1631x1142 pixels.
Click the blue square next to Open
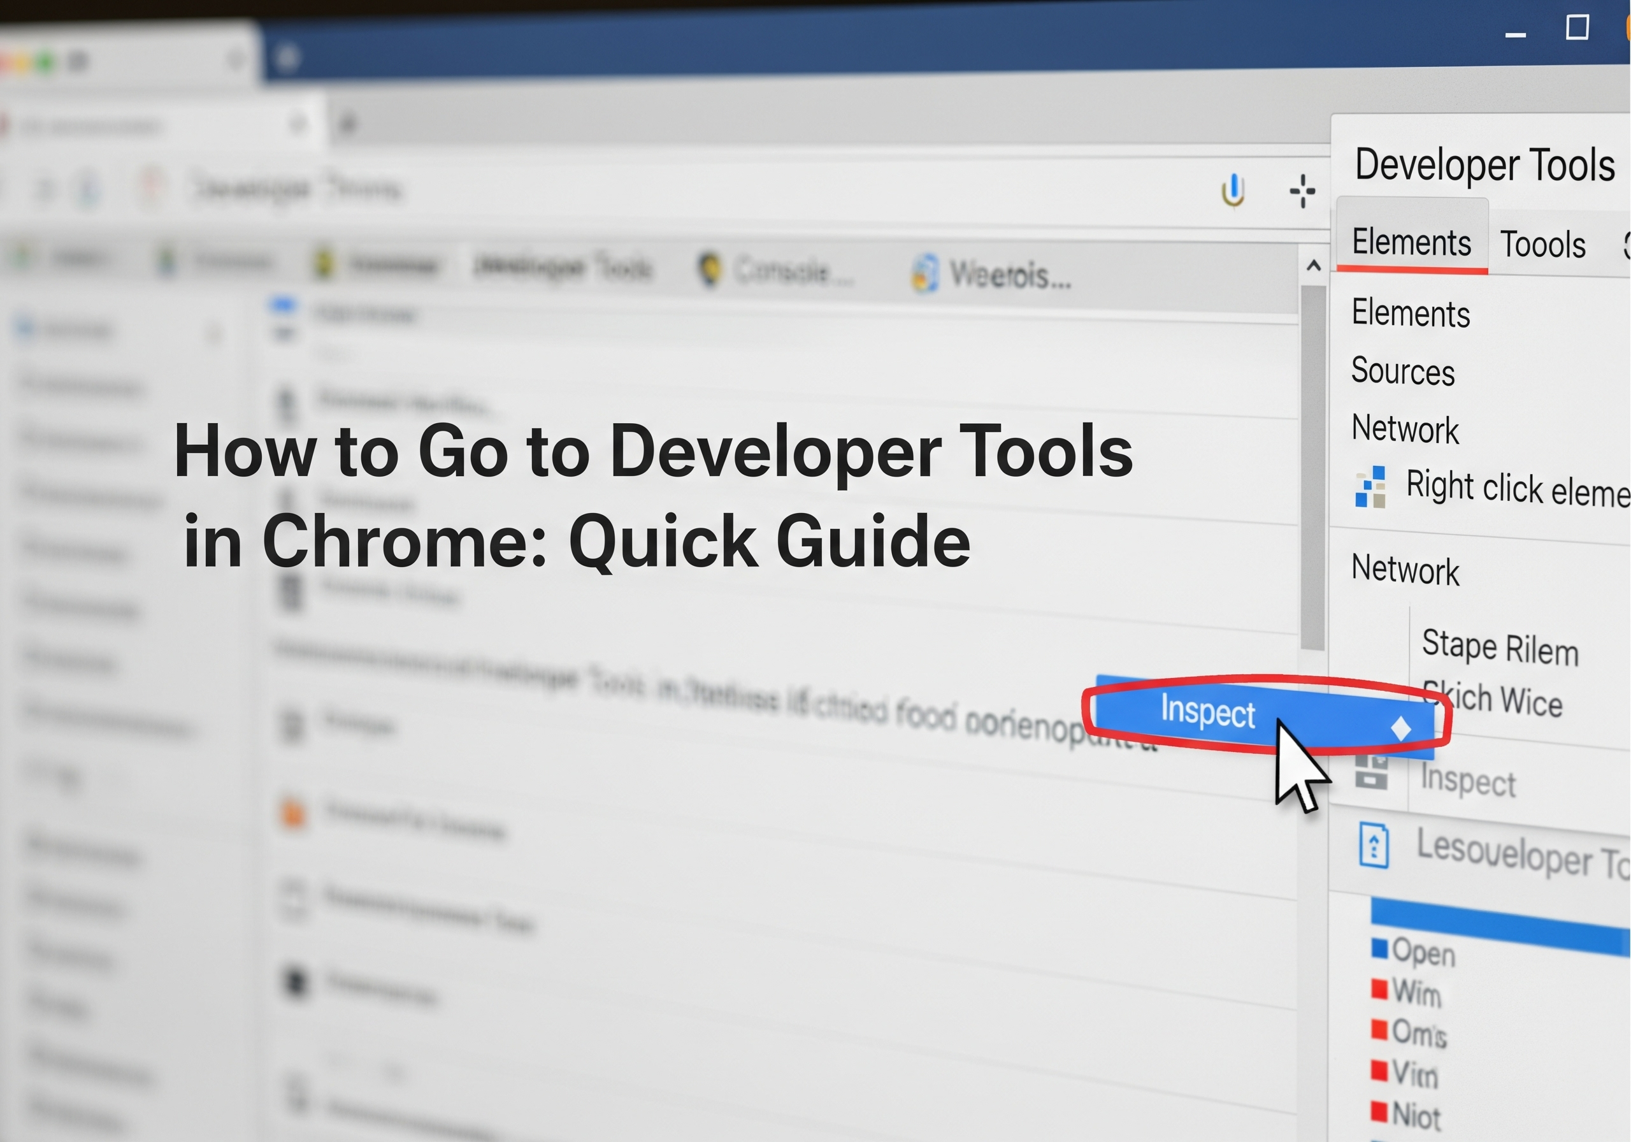click(x=1379, y=948)
